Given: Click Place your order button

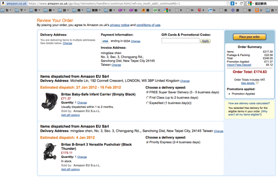Looking at the screenshot, I should (x=249, y=37).
